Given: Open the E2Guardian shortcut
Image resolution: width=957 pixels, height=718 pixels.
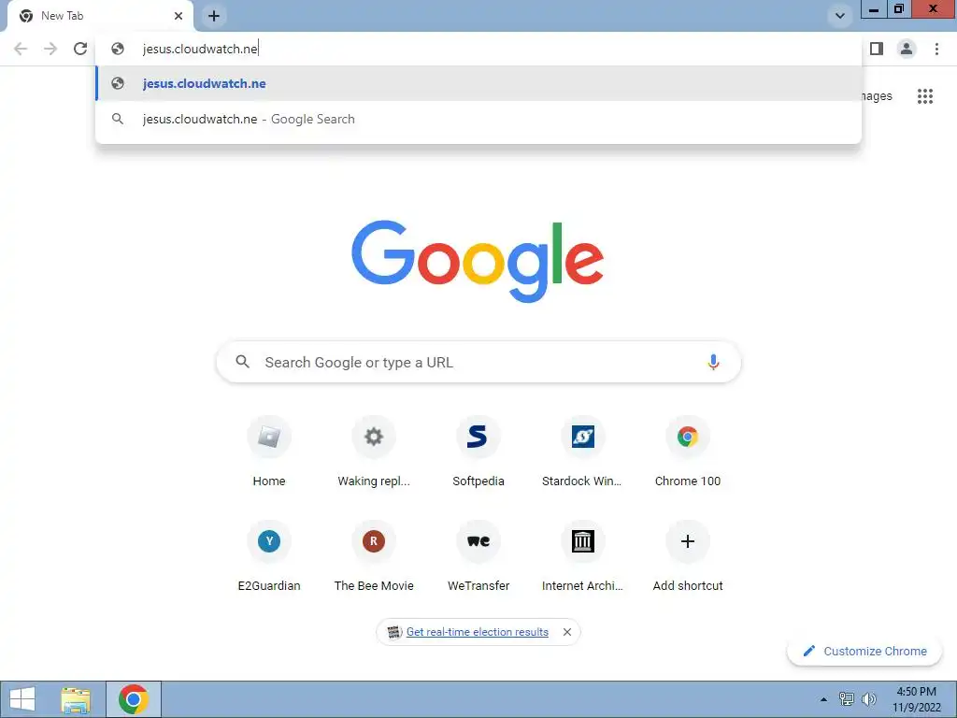Looking at the screenshot, I should (x=269, y=557).
